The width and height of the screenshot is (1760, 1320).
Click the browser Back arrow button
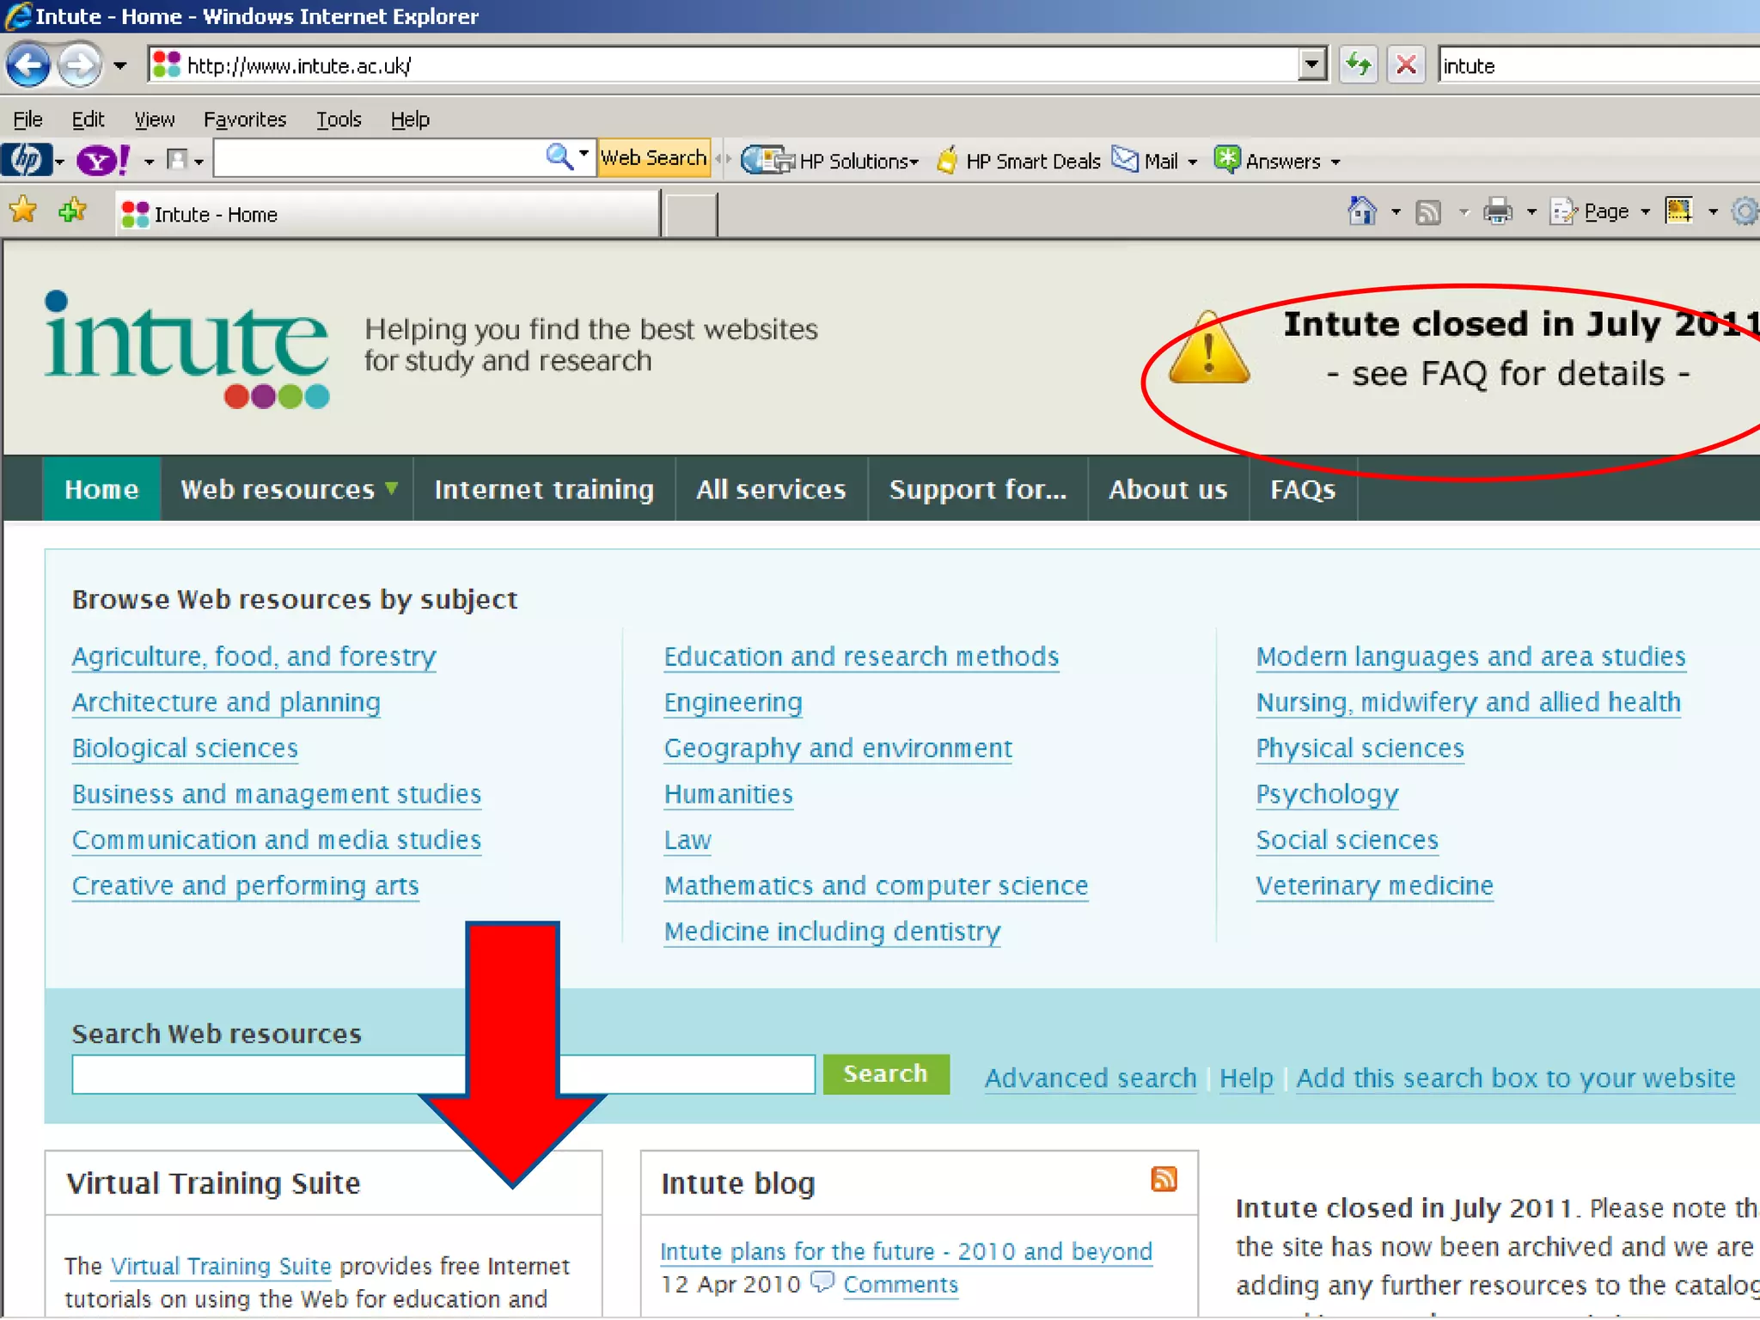(28, 65)
